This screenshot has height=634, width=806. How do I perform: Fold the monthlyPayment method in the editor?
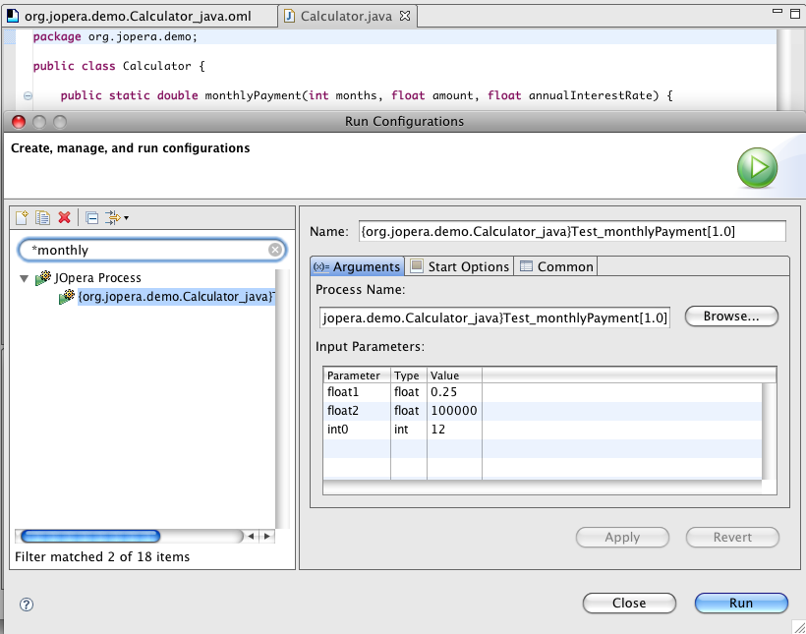[28, 95]
